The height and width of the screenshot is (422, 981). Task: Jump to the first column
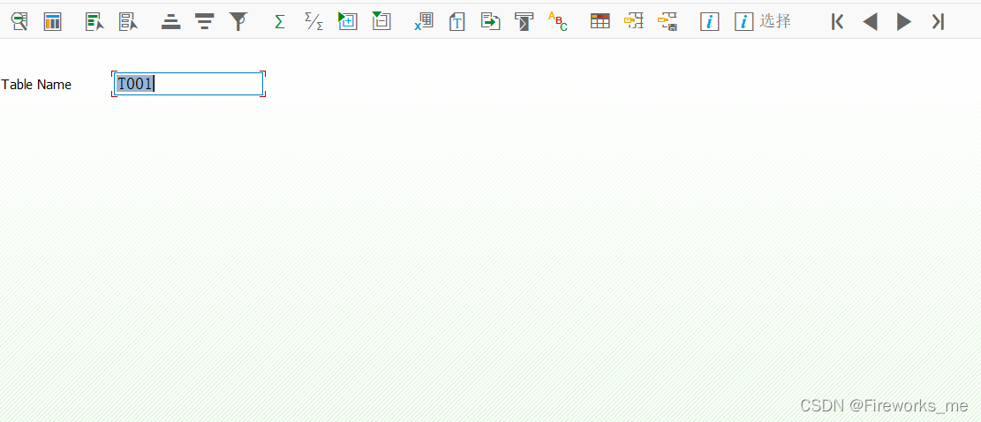pos(837,22)
